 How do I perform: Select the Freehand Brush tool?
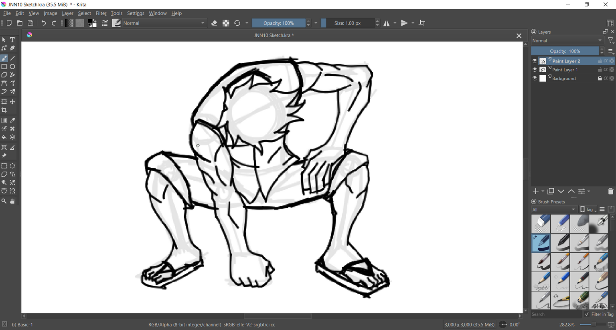click(x=4, y=58)
